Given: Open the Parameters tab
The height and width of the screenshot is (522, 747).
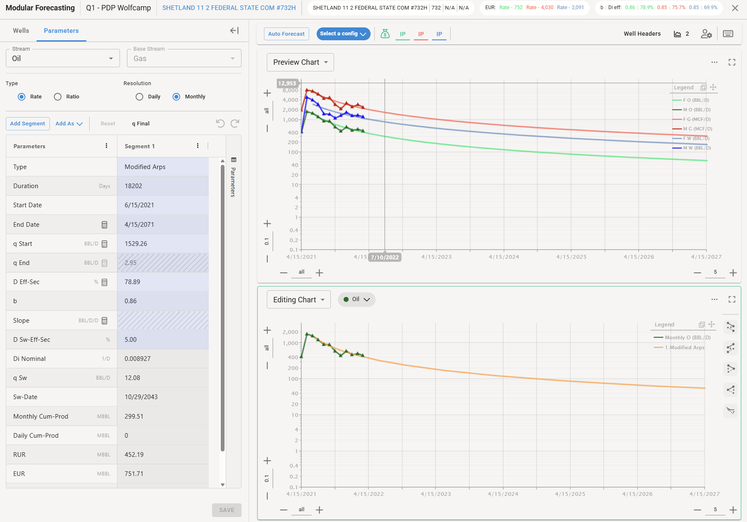Looking at the screenshot, I should coord(61,31).
